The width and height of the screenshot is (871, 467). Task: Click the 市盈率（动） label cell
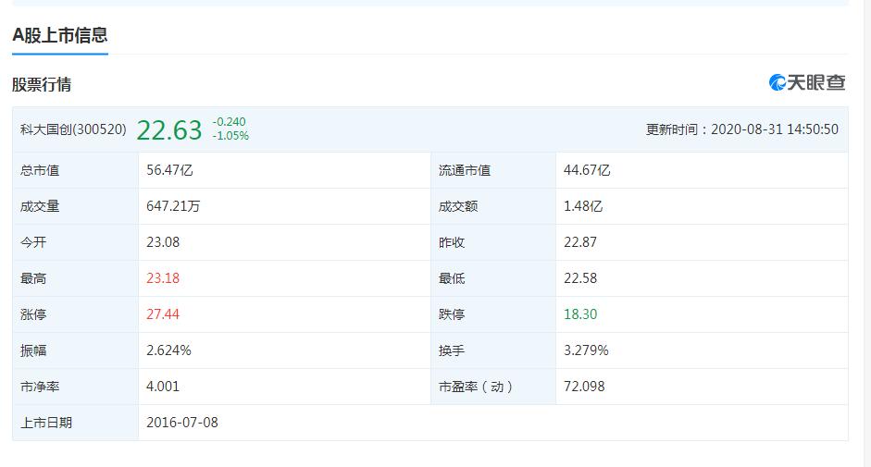pos(493,387)
